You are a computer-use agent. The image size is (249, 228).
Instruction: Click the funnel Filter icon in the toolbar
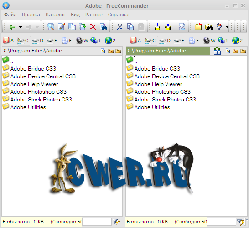tap(219, 26)
